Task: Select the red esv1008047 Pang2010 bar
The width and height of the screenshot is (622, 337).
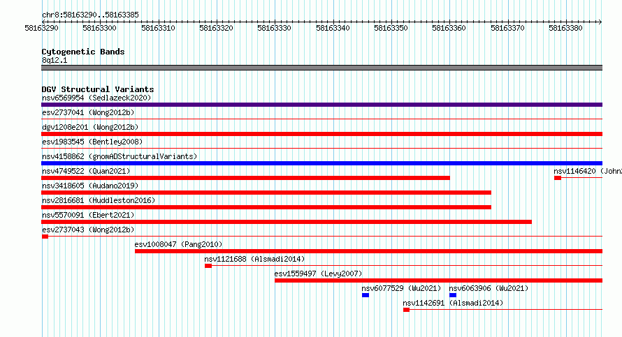Action: 368,251
